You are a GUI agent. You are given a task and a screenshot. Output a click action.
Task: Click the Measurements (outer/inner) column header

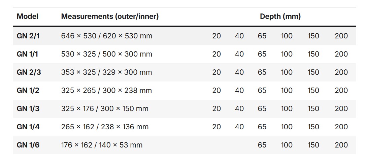click(x=110, y=16)
